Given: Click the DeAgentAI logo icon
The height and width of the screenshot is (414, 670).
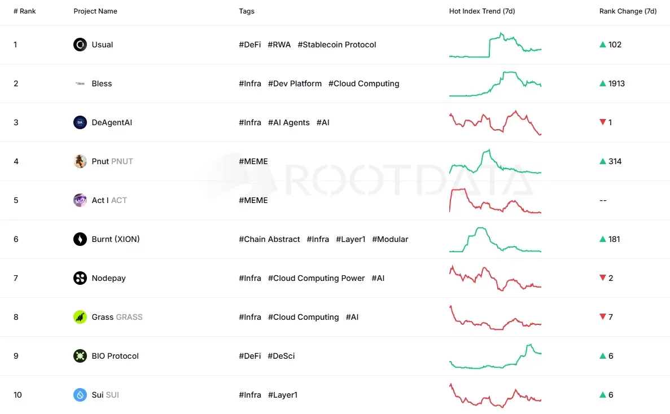Looking at the screenshot, I should click(79, 122).
